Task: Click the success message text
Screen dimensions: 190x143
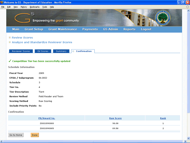Action: pyautogui.click(x=41, y=61)
